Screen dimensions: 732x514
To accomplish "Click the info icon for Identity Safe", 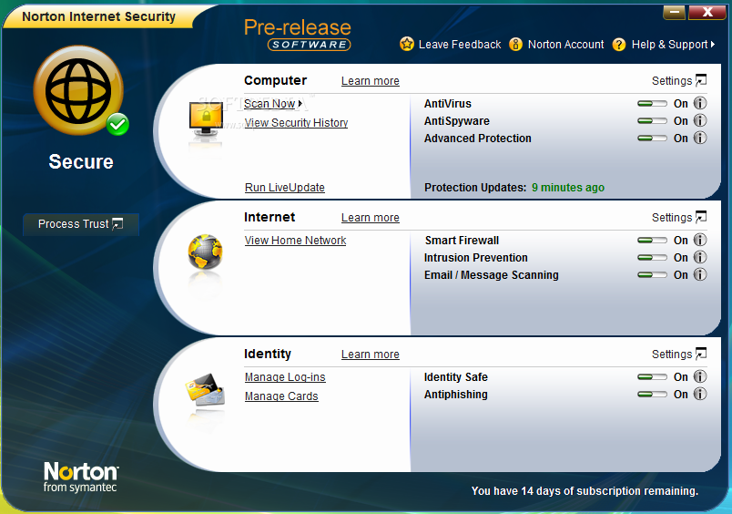I will (700, 376).
